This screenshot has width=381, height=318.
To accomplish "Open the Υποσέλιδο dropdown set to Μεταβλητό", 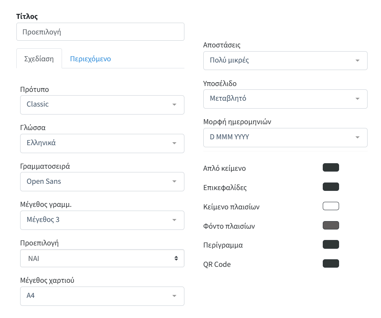I will 285,99.
